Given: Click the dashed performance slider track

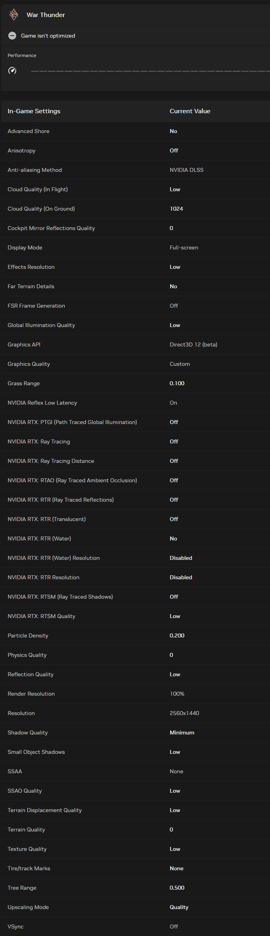Looking at the screenshot, I should [x=150, y=71].
